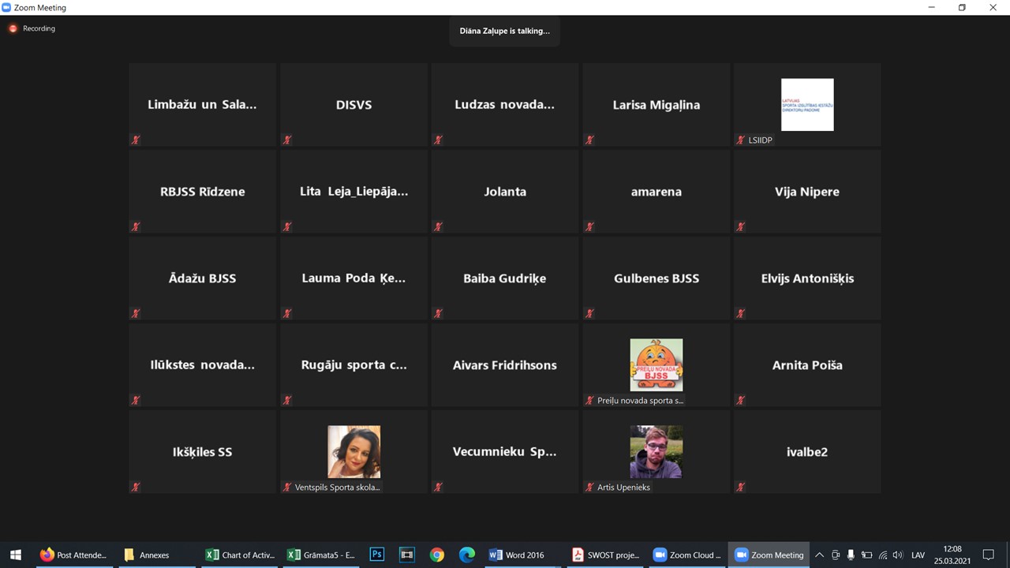Select the Preiļu novada BJSS logo tile
Viewport: 1010px width, 568px height.
pyautogui.click(x=656, y=364)
